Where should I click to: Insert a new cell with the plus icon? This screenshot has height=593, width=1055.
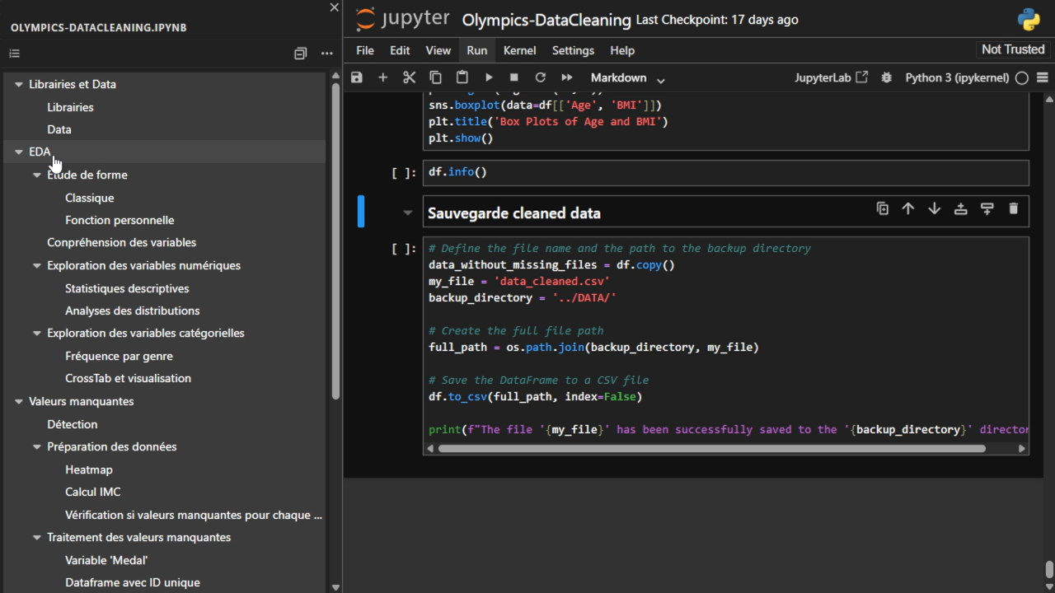tap(382, 77)
